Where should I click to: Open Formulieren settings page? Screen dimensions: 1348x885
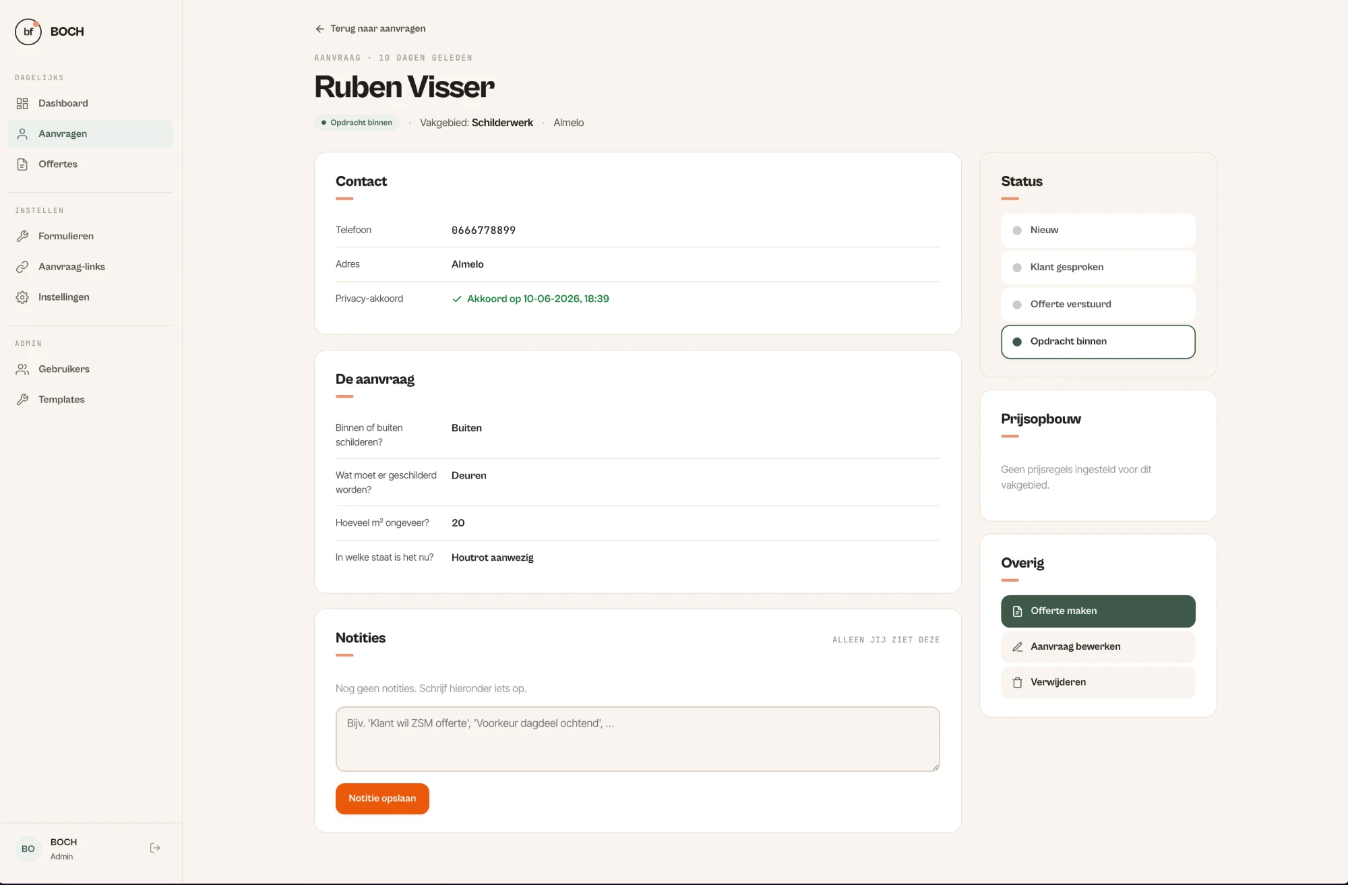click(90, 236)
